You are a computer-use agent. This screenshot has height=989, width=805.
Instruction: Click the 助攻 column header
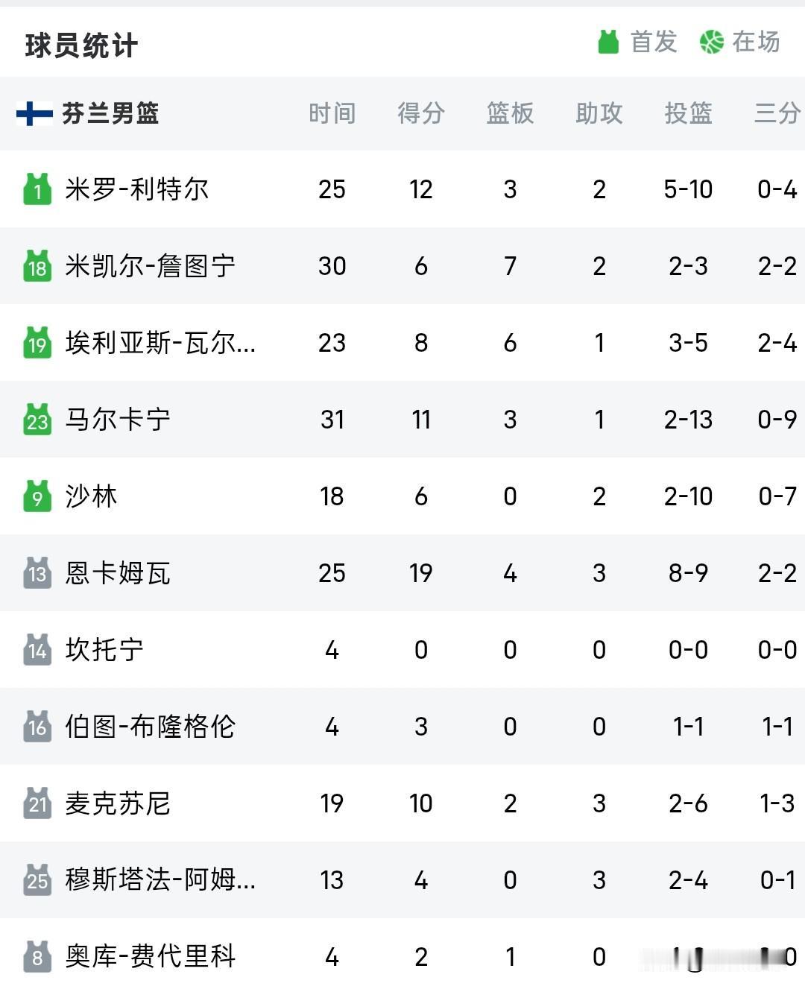point(599,113)
